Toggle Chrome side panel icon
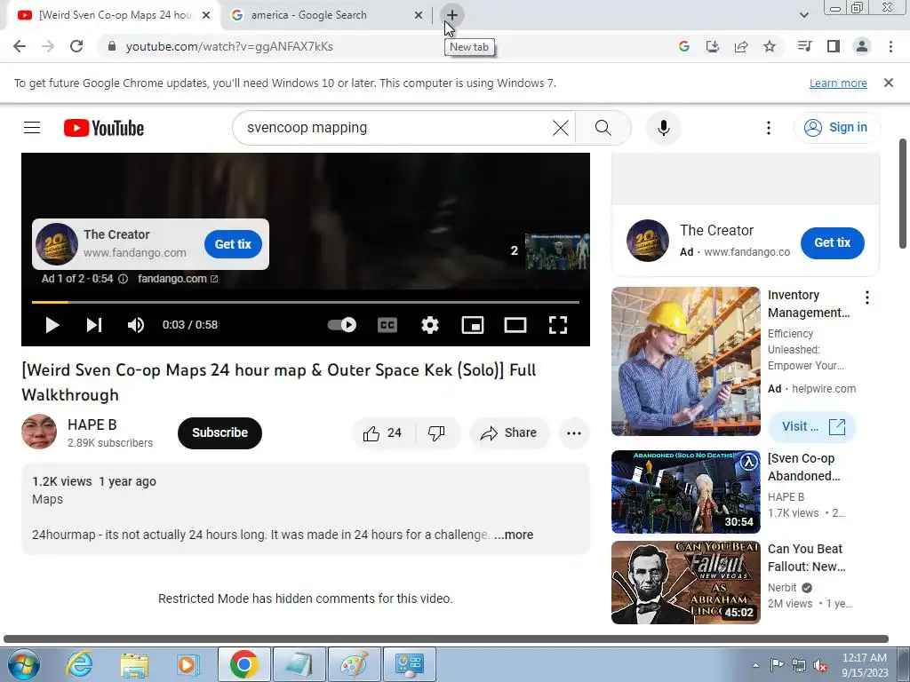The width and height of the screenshot is (910, 682). 834,46
